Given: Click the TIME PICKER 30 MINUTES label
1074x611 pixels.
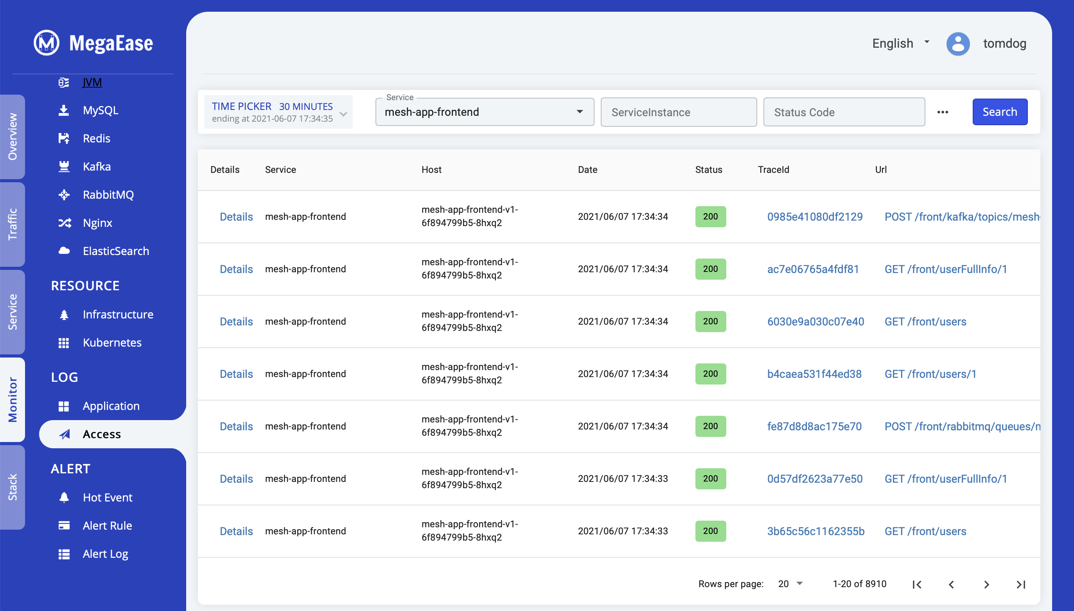Looking at the screenshot, I should (272, 106).
